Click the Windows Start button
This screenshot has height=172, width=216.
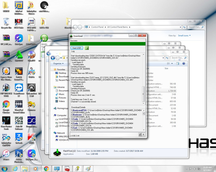point(4,169)
